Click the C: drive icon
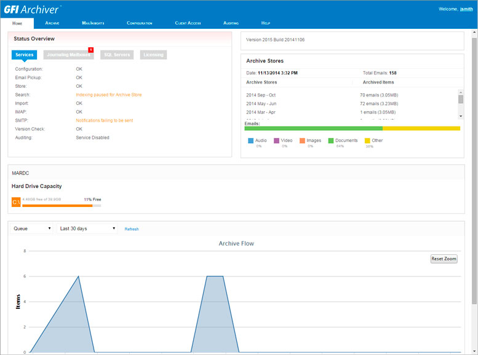Viewport: 478px width, 355px height. click(x=16, y=202)
